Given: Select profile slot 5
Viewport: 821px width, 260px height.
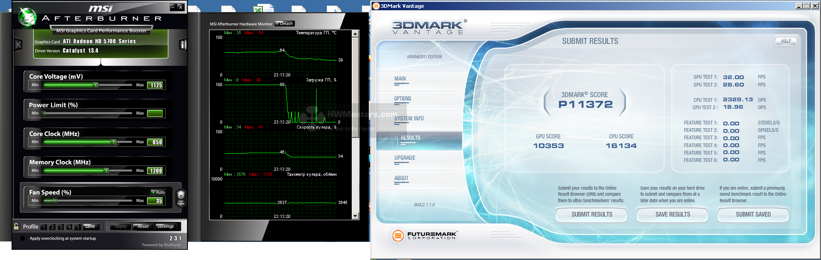Looking at the screenshot, I should pyautogui.click(x=78, y=227).
